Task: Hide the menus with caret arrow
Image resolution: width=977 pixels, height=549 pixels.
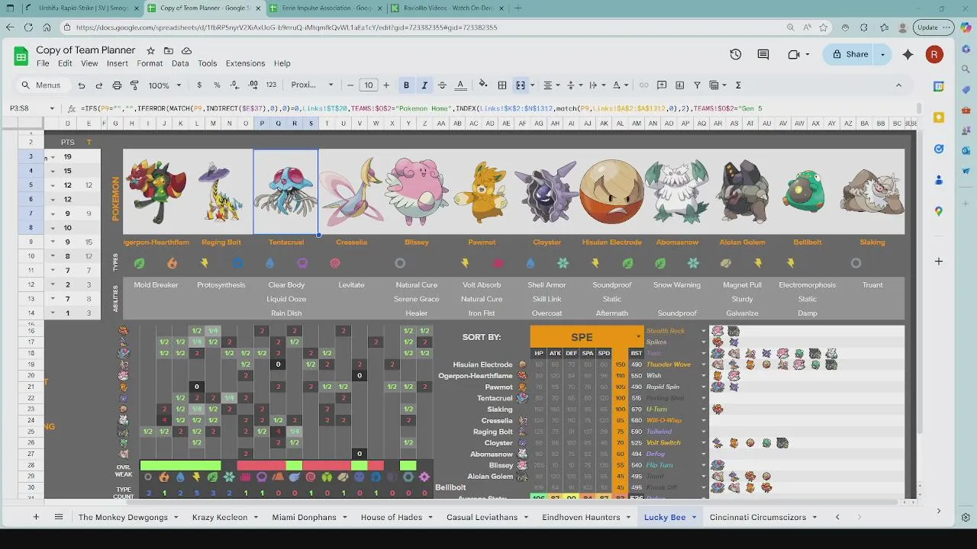Action: (x=898, y=85)
